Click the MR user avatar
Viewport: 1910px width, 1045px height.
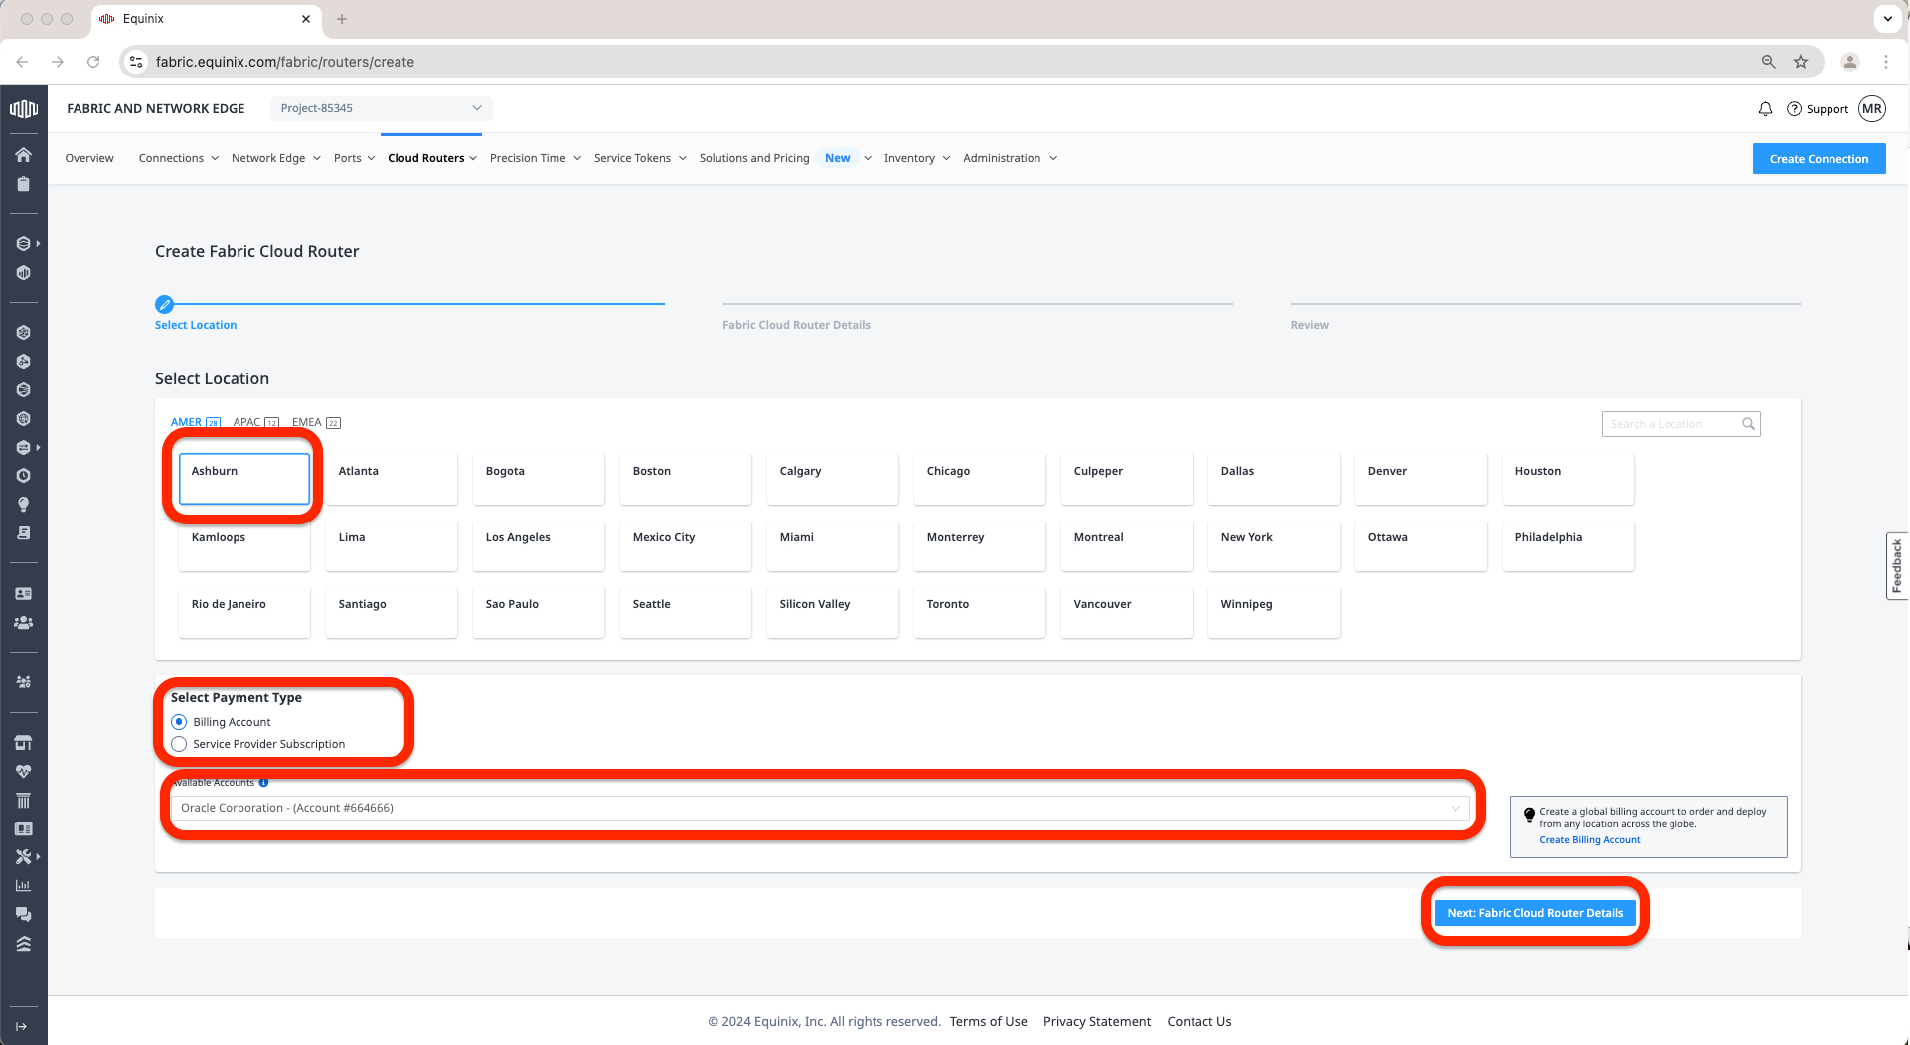click(1872, 109)
